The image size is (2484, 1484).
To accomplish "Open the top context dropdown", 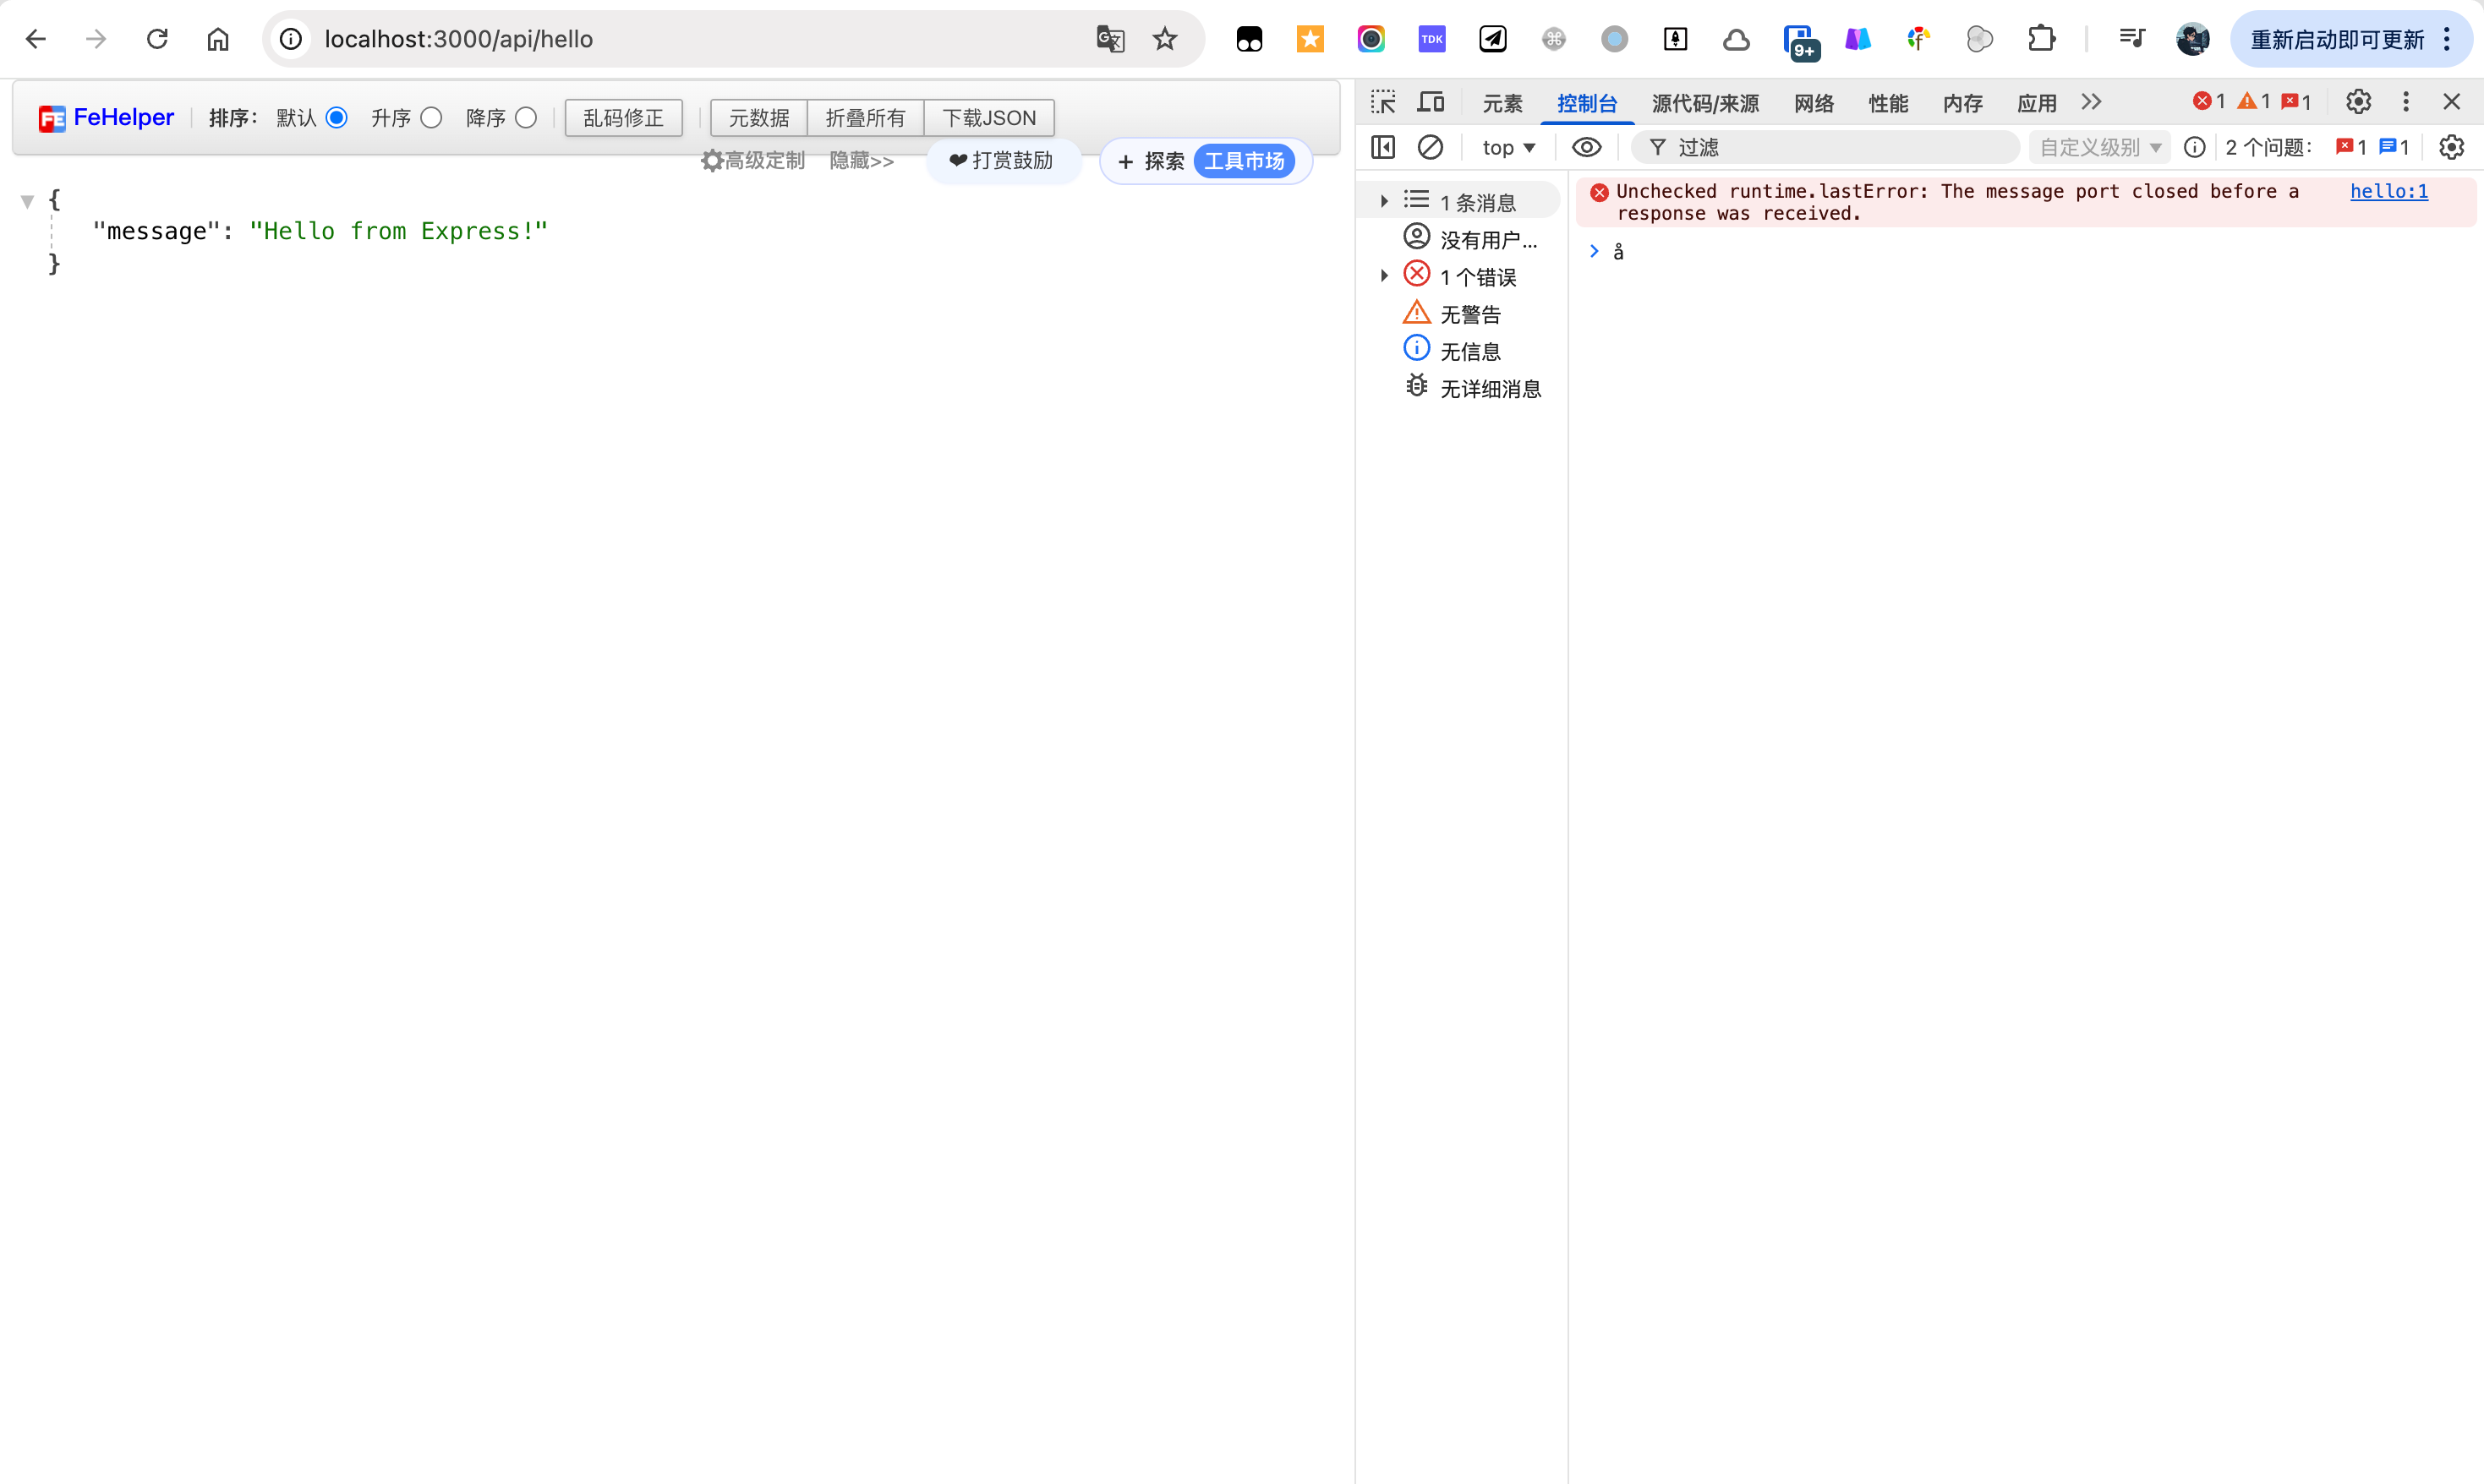I will pyautogui.click(x=1507, y=147).
